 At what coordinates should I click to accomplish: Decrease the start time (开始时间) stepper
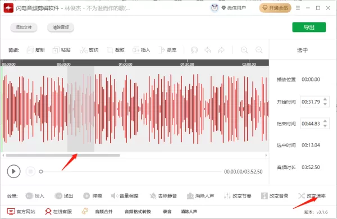[325, 104]
